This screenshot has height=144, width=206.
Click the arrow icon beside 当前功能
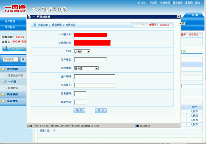coord(35,25)
